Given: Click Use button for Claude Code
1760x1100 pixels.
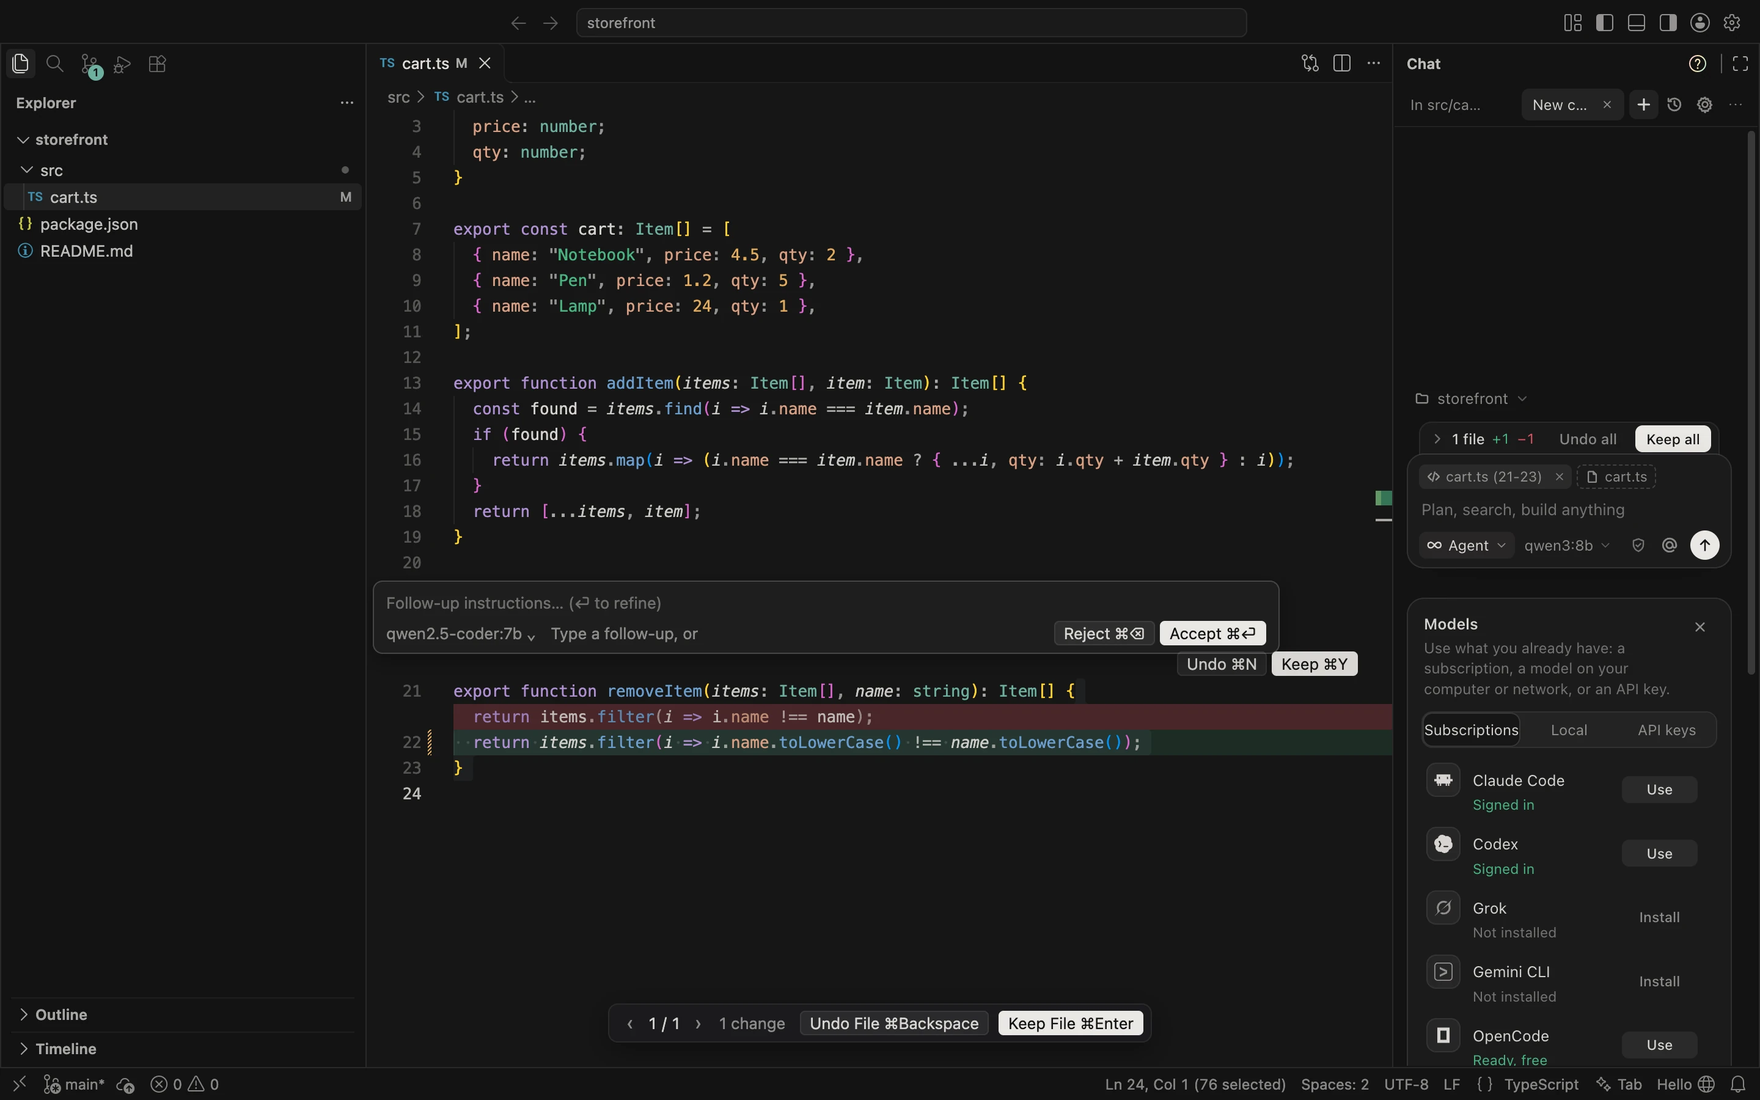Looking at the screenshot, I should coord(1659,790).
